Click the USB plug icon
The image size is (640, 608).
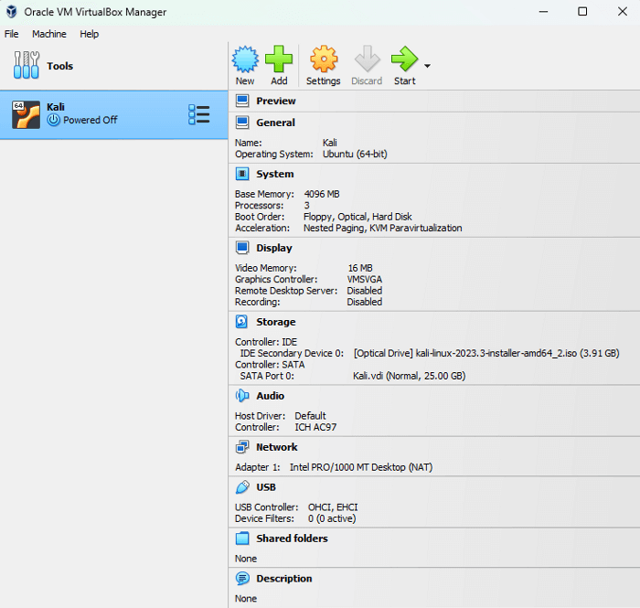(x=242, y=486)
